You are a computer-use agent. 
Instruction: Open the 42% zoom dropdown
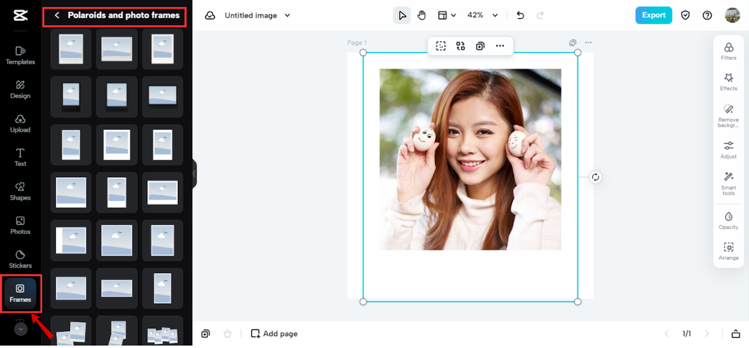pos(483,15)
